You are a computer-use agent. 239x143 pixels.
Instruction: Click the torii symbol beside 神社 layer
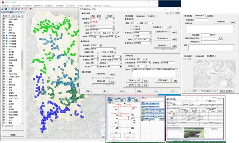tap(7, 68)
